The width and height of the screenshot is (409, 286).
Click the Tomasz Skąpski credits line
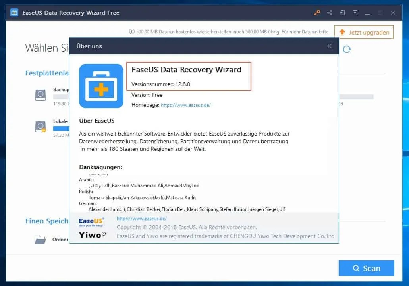pyautogui.click(x=142, y=198)
